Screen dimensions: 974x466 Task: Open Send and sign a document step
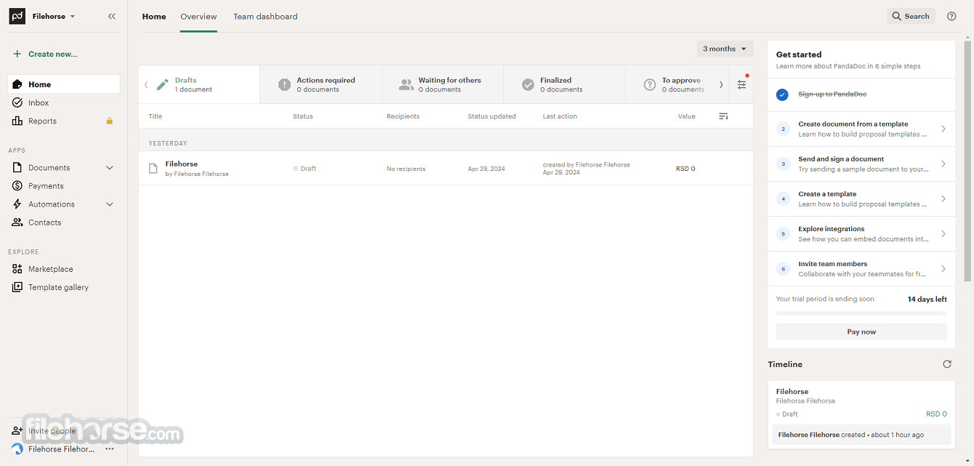click(861, 164)
